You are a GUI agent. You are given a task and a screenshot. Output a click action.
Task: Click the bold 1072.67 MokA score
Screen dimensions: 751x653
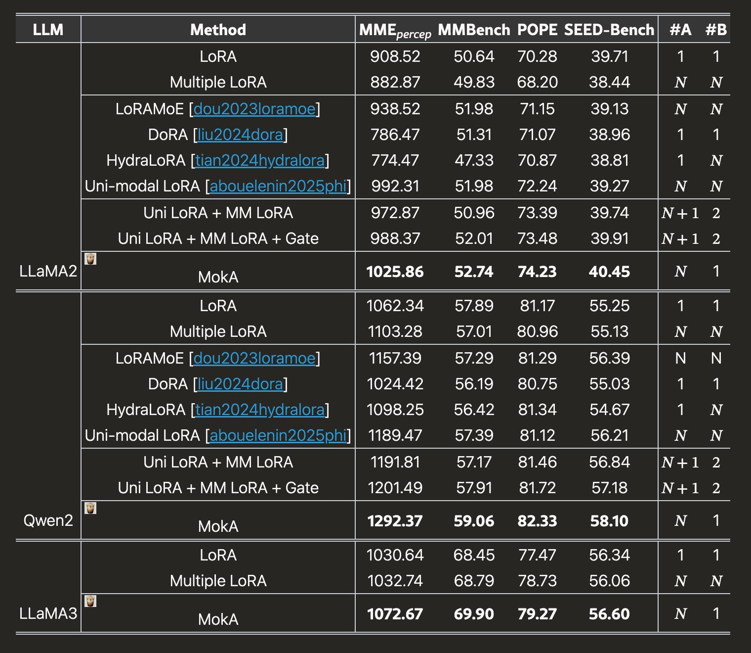pos(395,614)
